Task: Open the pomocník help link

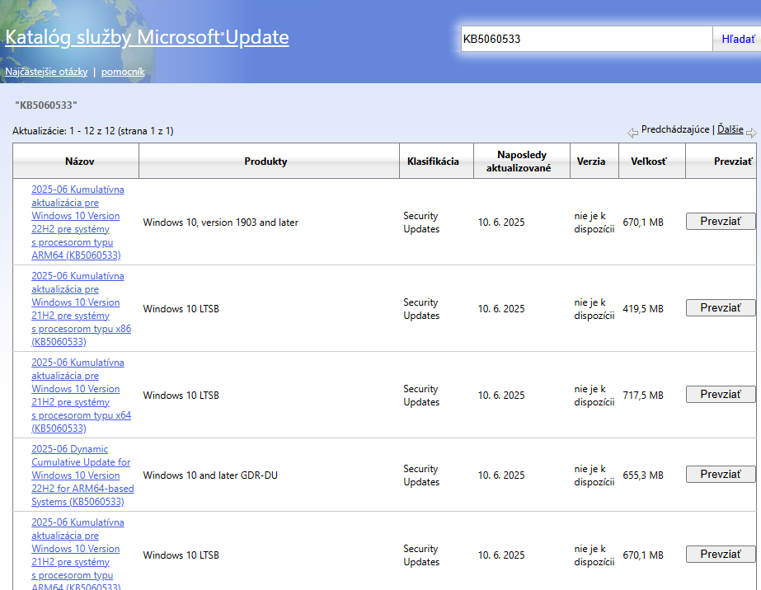Action: [x=123, y=72]
